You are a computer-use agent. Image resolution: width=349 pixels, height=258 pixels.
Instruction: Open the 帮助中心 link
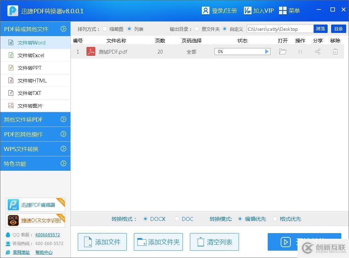[x=44, y=252]
